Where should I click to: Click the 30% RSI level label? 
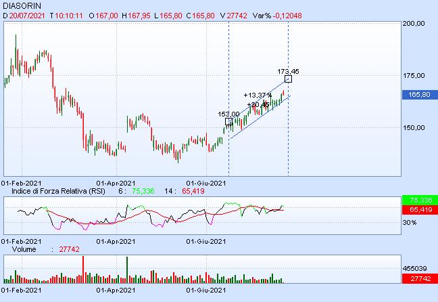click(x=410, y=223)
